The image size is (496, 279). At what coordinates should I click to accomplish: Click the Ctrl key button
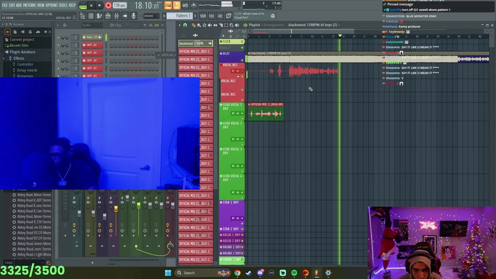(x=212, y=16)
